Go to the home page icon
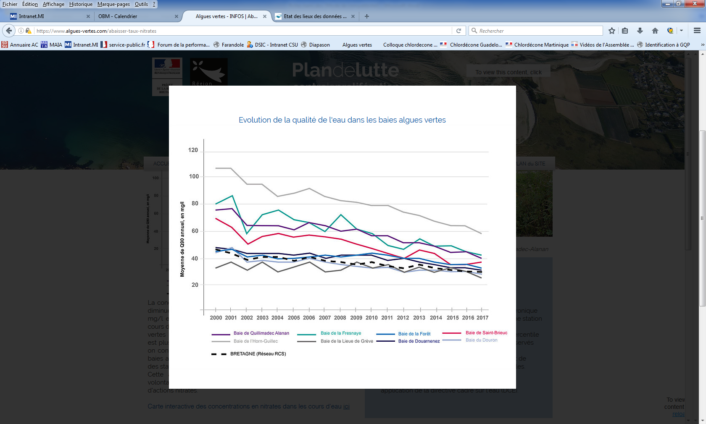Viewport: 706px width, 424px height. click(655, 31)
